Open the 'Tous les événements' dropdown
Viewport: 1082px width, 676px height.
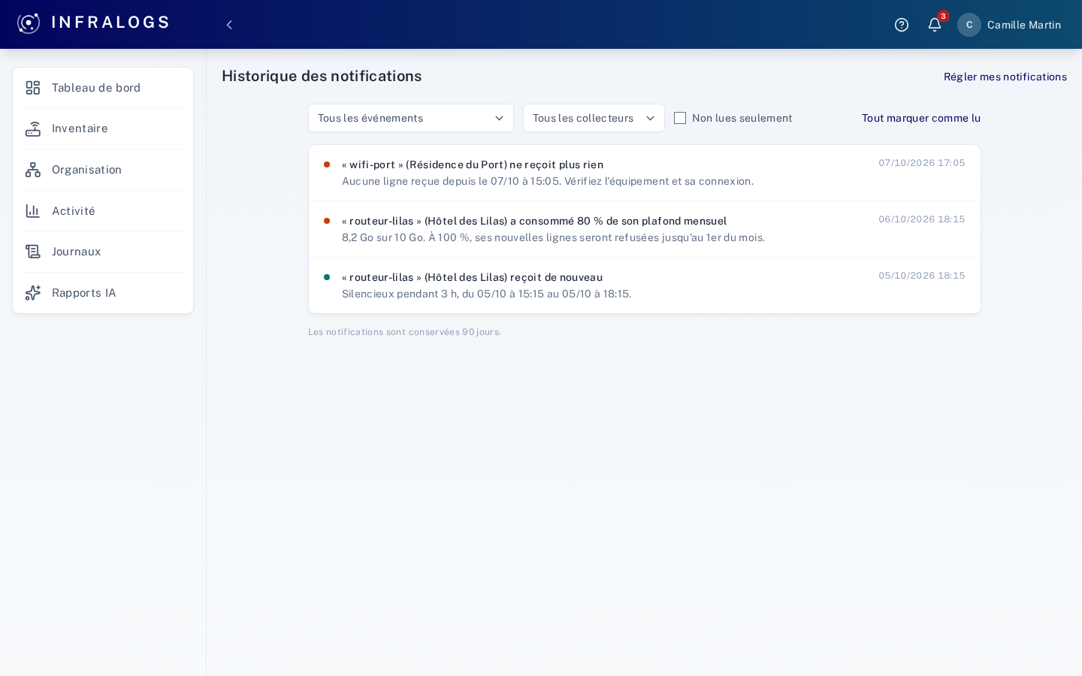[411, 118]
